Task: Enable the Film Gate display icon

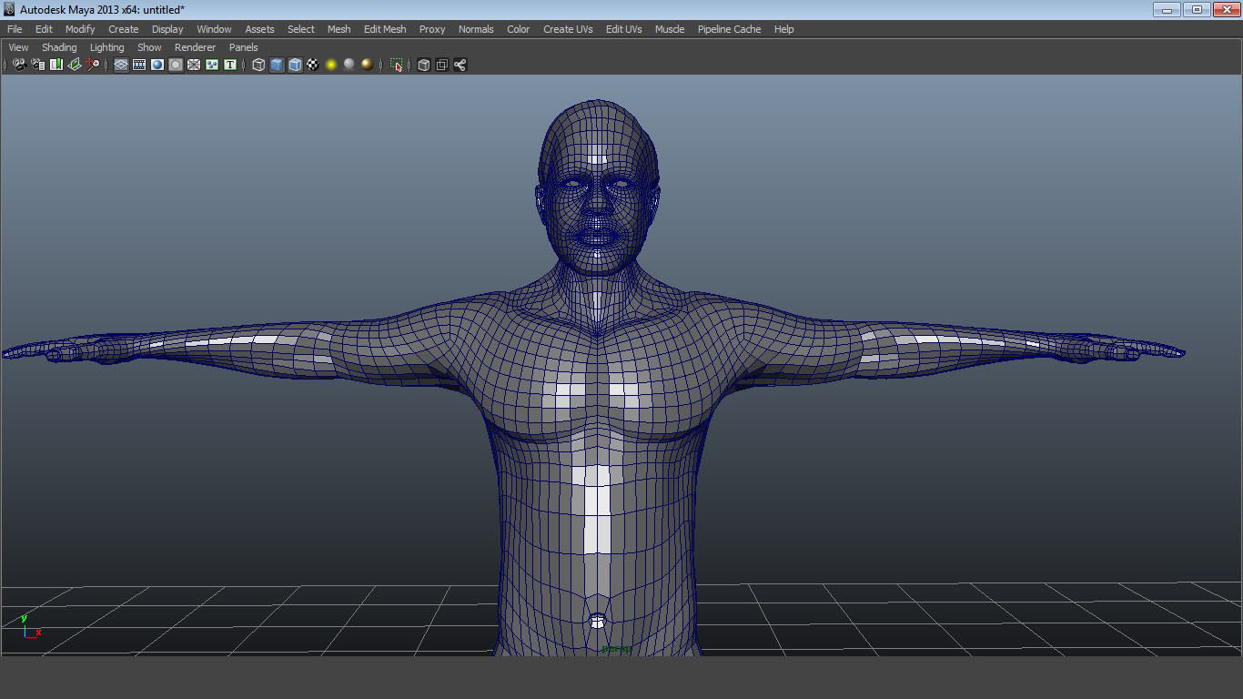Action: (137, 65)
